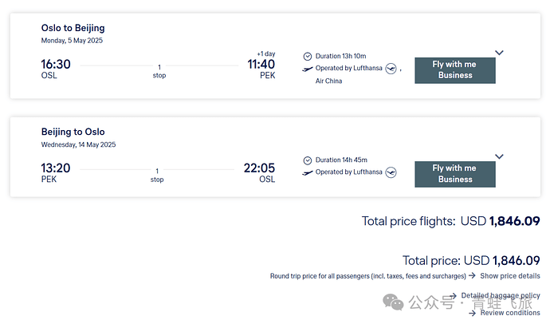Click the outbound Lufthansa crane logo
Screen dimensions: 550x324
tap(391, 69)
